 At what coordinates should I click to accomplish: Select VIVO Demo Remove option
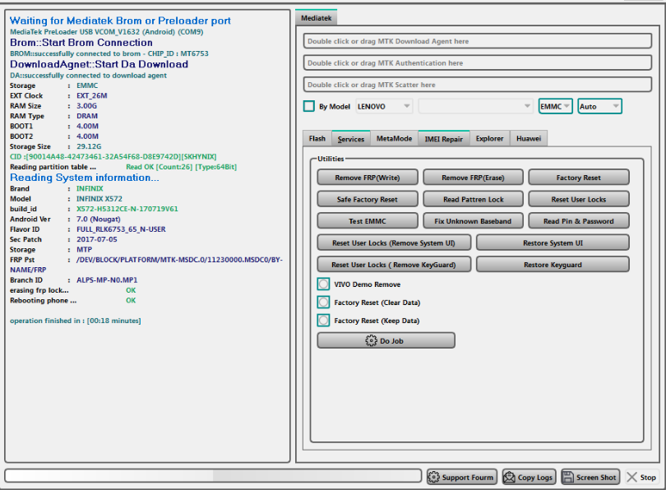tap(323, 284)
